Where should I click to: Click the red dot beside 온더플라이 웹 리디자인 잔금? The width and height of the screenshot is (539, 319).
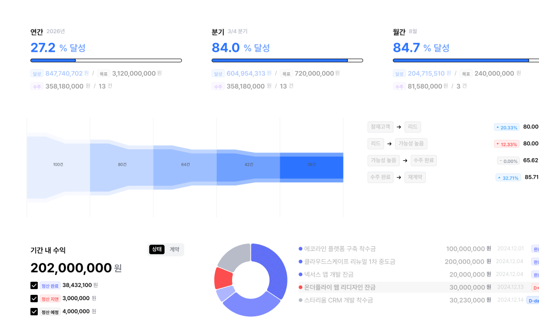click(x=300, y=288)
